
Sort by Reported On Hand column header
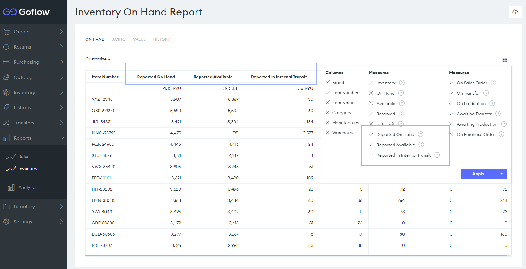click(156, 77)
